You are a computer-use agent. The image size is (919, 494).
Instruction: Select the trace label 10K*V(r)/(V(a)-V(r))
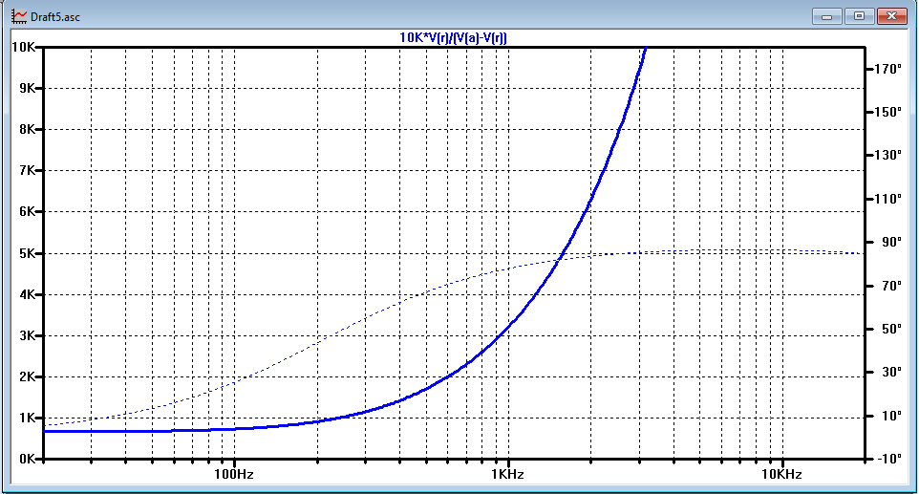point(453,37)
